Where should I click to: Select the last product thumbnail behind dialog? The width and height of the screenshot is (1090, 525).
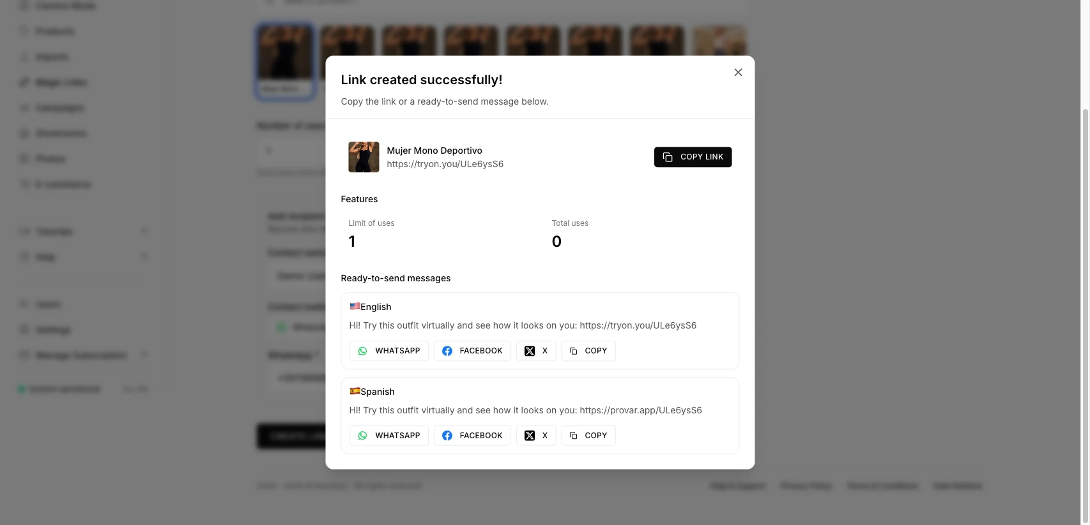point(719,41)
